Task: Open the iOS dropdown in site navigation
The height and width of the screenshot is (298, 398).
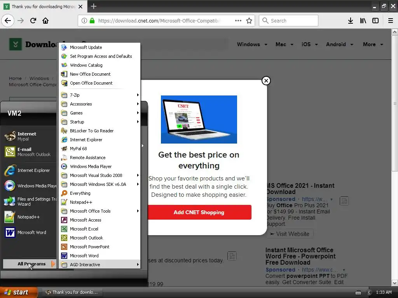Action: [310, 44]
